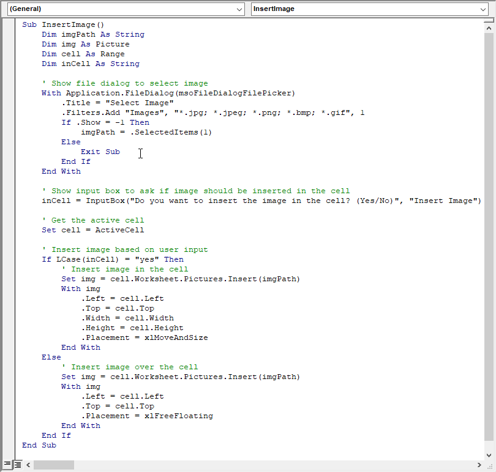Click 'InputBox' in the inCell assignment
496x472 pixels.
click(x=105, y=201)
